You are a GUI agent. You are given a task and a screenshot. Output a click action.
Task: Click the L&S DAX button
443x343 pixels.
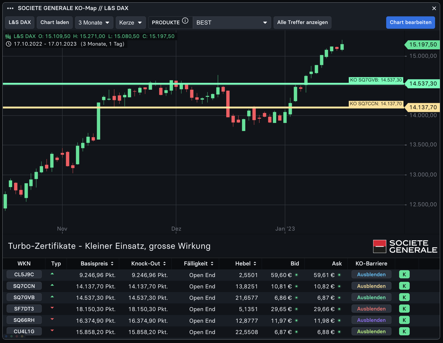coord(20,22)
